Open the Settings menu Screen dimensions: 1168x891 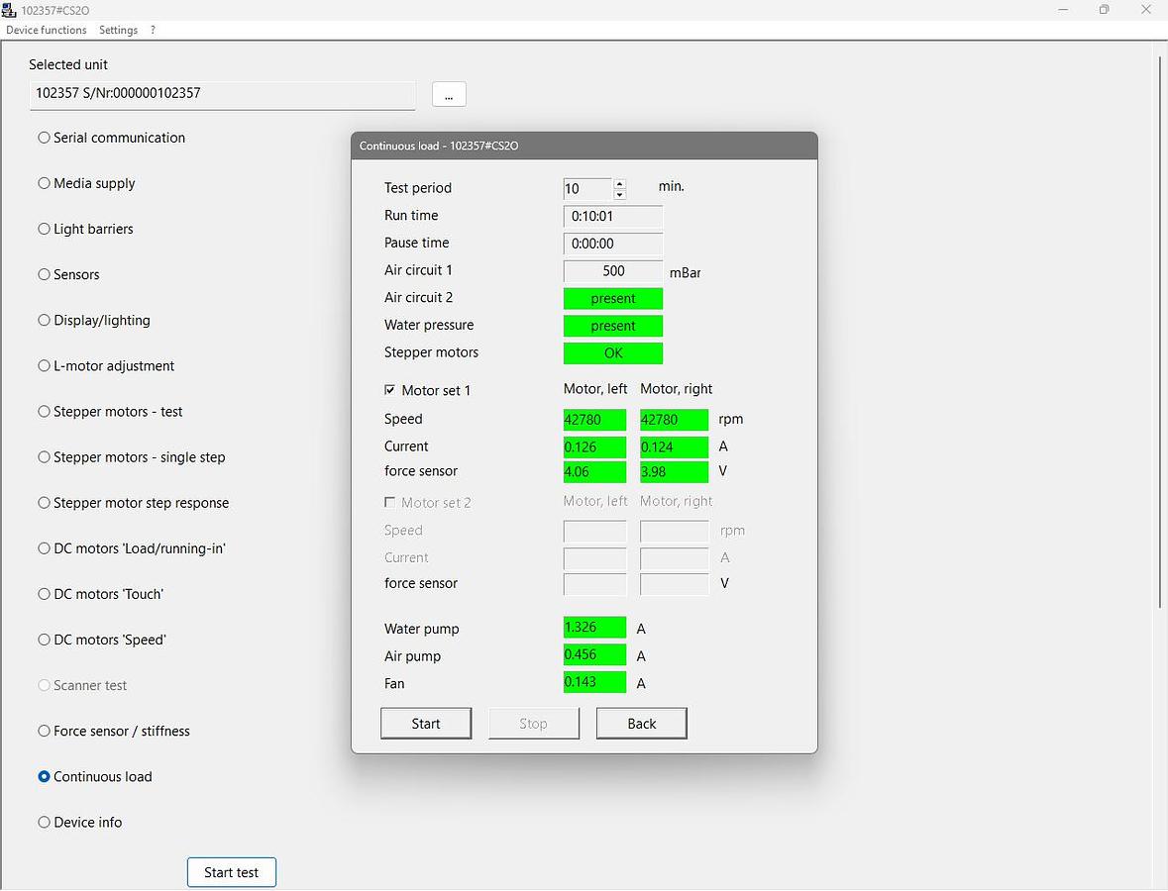tap(118, 30)
